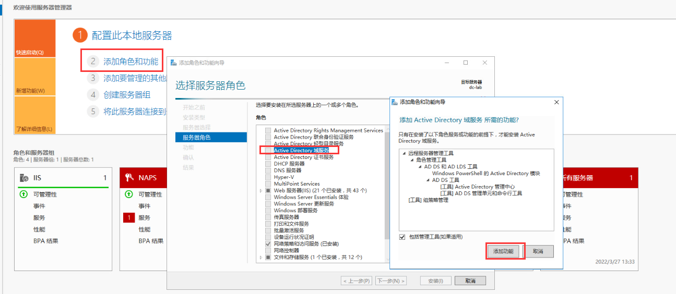676x294 pixels.
Task: Check the Active Directory 联合身份验证服务 role
Action: (x=268, y=137)
